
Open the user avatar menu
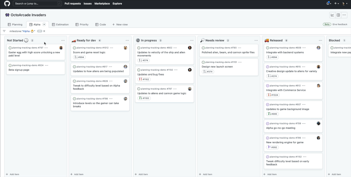point(344,4)
